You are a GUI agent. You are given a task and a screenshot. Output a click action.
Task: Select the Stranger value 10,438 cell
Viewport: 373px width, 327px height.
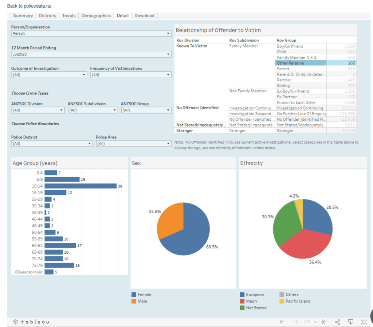click(341, 131)
